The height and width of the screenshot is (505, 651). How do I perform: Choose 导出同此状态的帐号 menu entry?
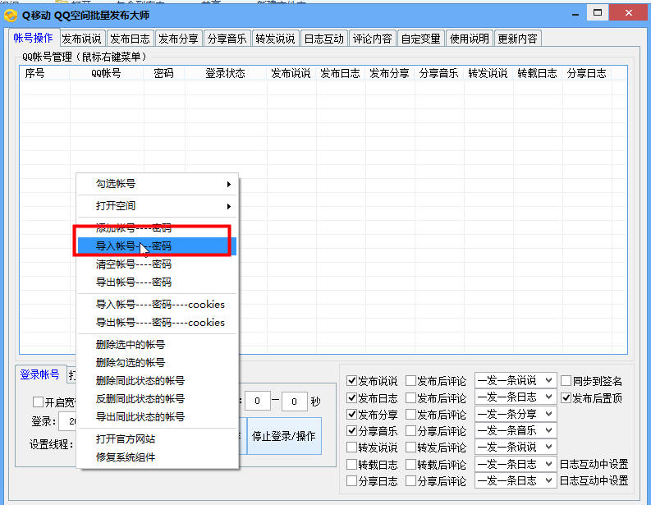tap(158, 416)
